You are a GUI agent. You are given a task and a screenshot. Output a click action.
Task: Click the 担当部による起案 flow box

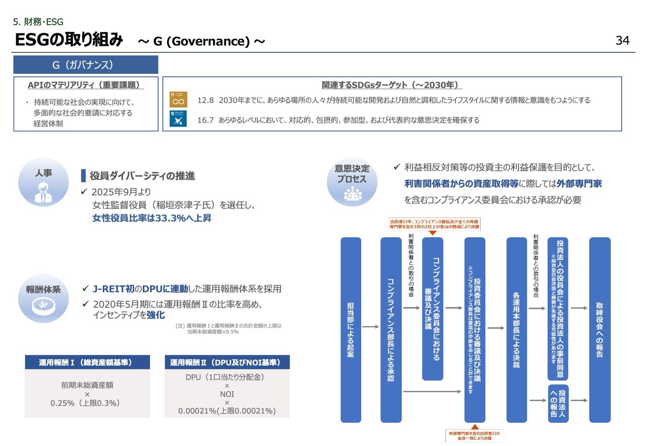(351, 330)
